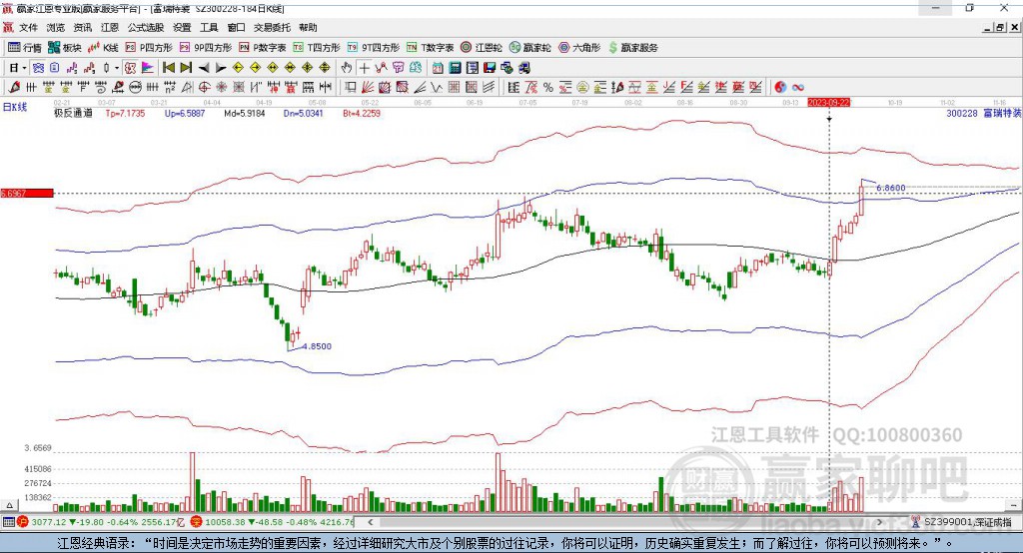
Task: Open the 交易委托 menu
Action: [x=272, y=27]
